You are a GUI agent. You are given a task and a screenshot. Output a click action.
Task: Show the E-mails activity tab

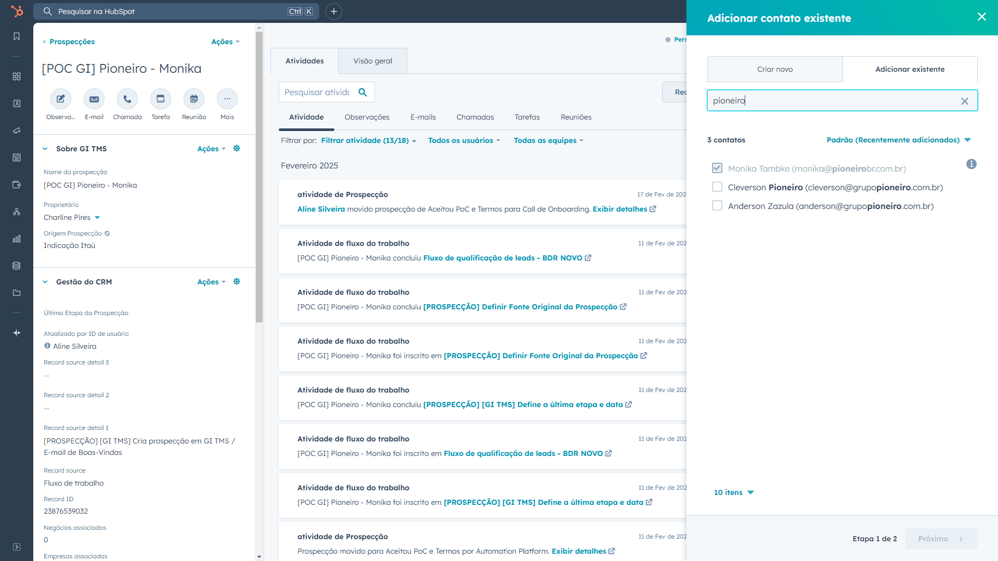423,117
